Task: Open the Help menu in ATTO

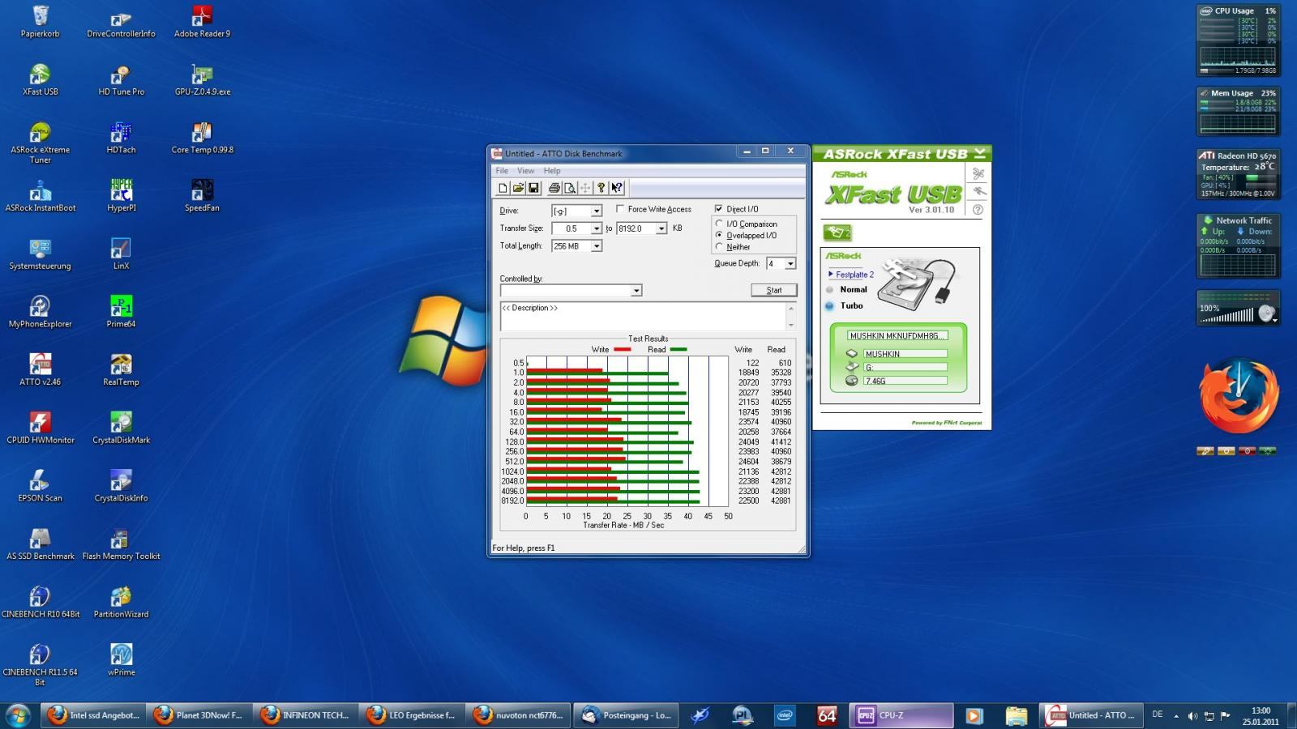Action: click(x=552, y=170)
